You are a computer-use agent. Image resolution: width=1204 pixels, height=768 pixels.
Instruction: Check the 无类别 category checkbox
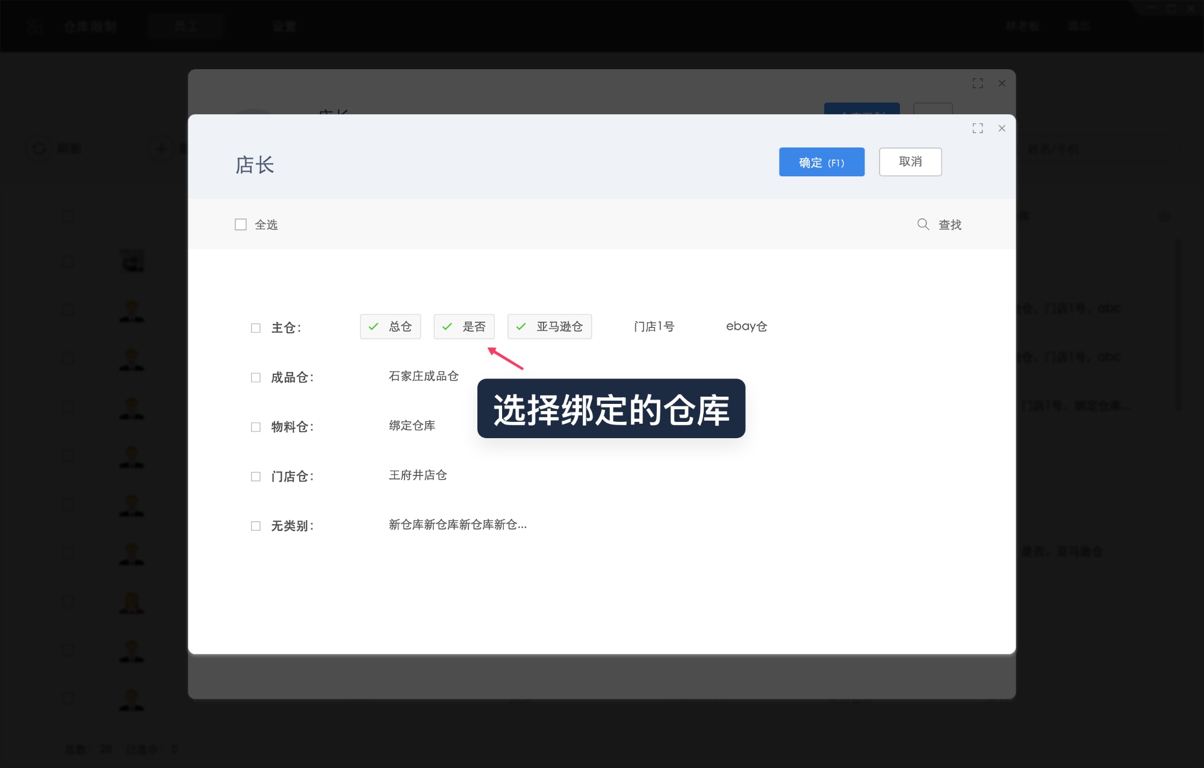pos(256,525)
